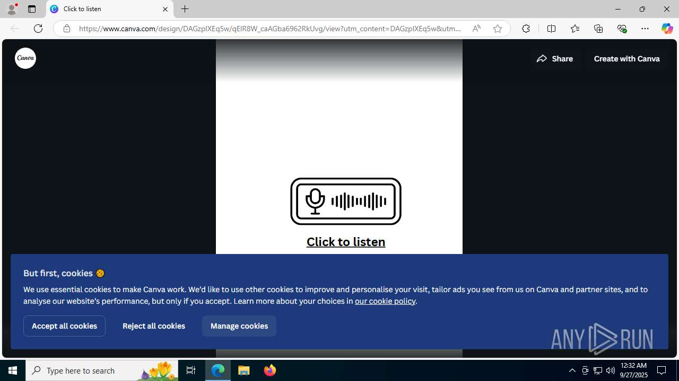679x381 pixels.
Task: Click Microsoft Edge taskbar icon
Action: point(218,370)
